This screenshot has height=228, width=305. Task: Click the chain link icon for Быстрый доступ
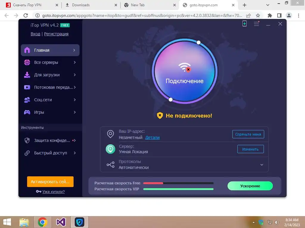(27, 153)
